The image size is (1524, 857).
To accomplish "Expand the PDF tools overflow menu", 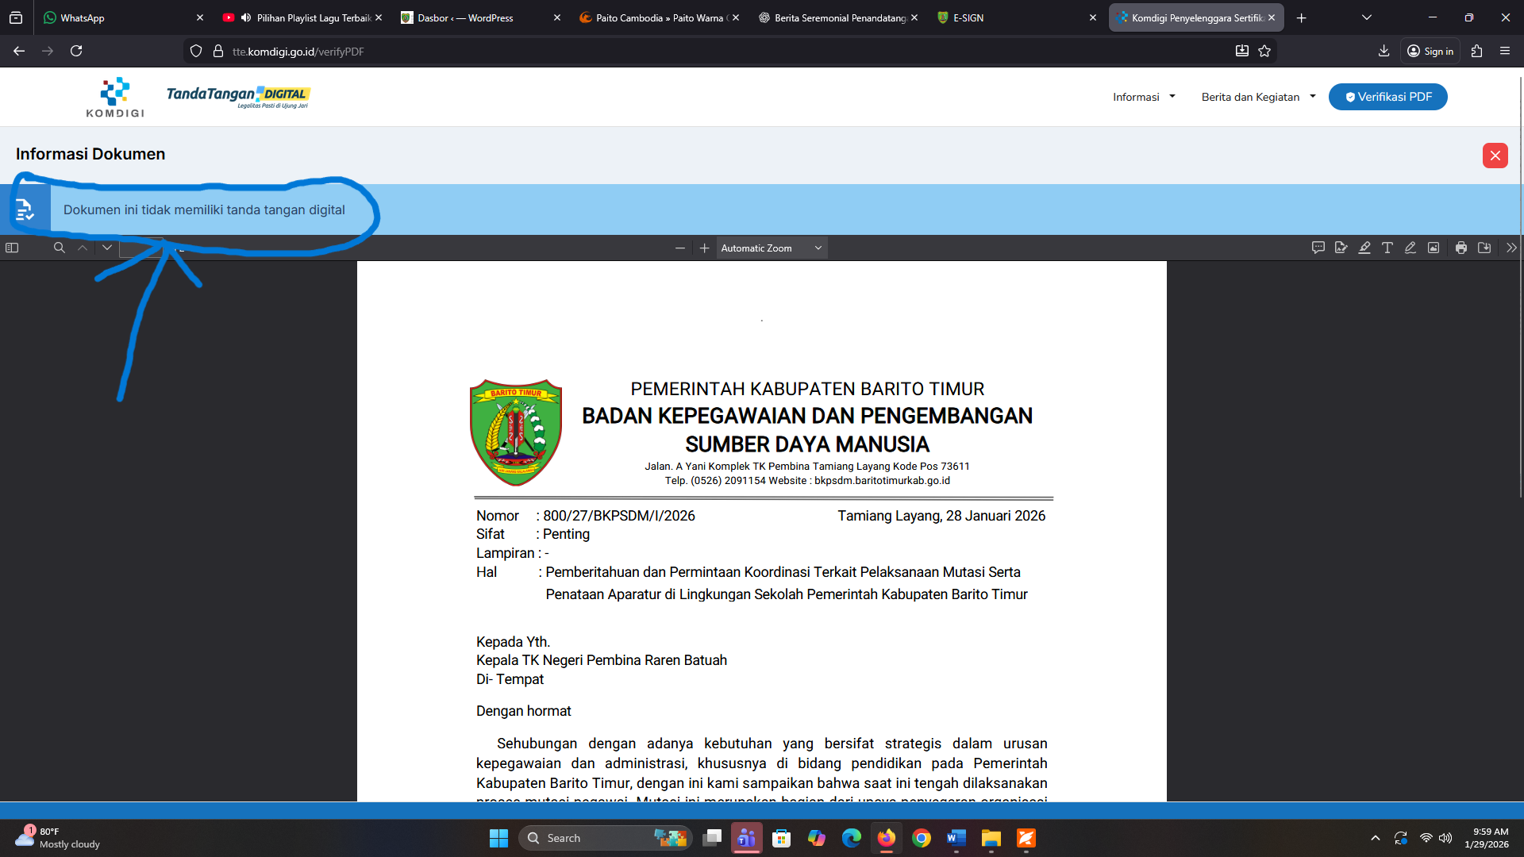I will (1511, 248).
